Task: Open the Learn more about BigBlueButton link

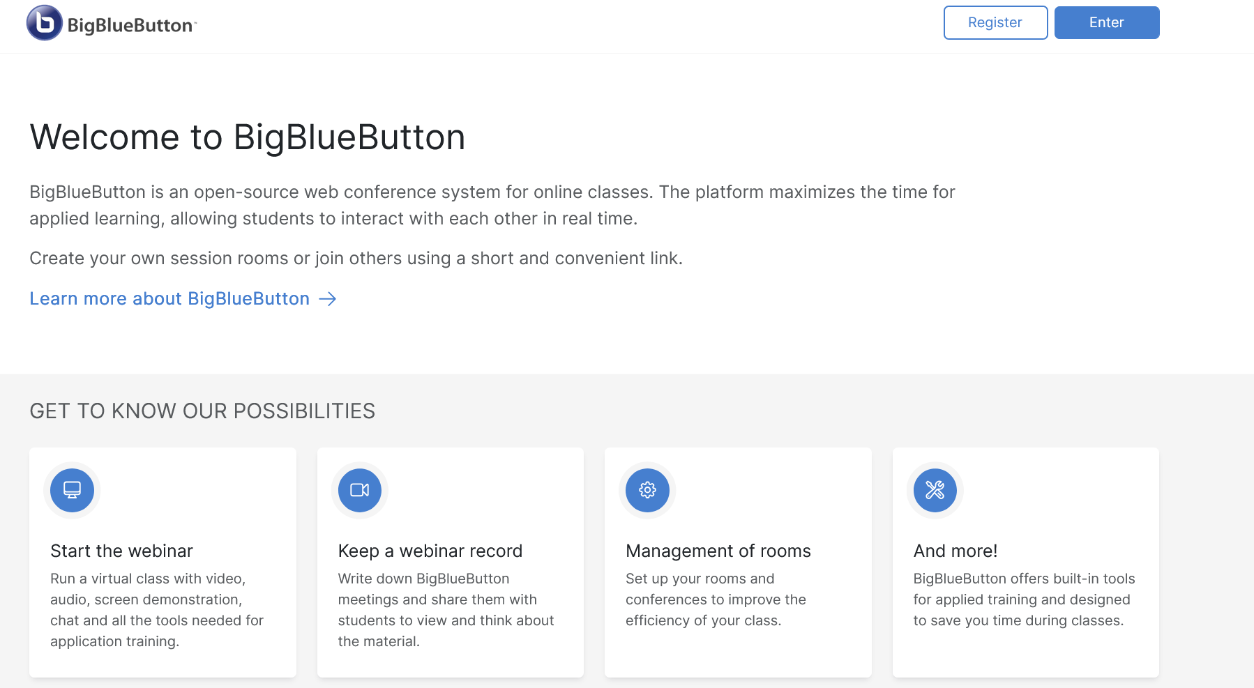Action: tap(169, 299)
